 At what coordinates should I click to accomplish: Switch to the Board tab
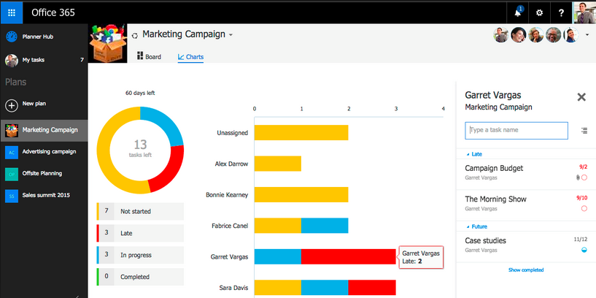point(149,56)
